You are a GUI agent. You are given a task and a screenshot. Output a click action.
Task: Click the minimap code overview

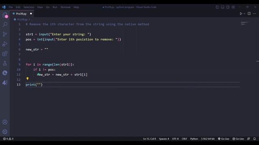[x=245, y=23]
